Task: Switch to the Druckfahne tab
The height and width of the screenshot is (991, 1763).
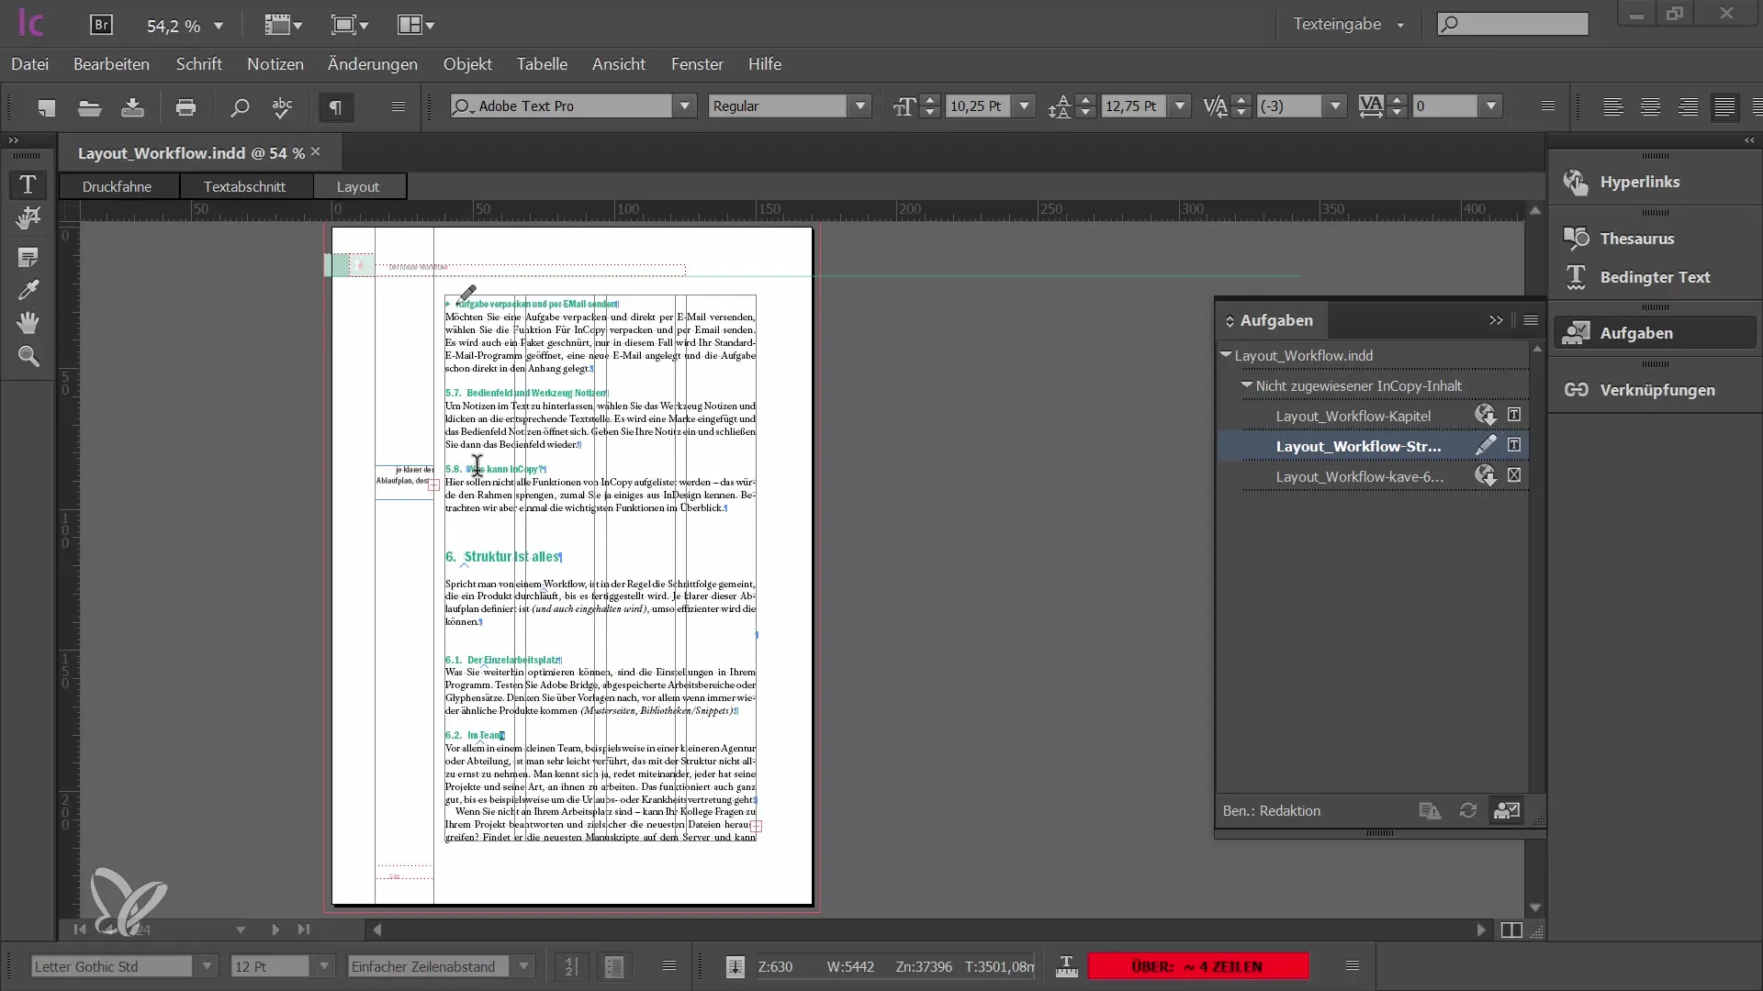Action: point(117,186)
